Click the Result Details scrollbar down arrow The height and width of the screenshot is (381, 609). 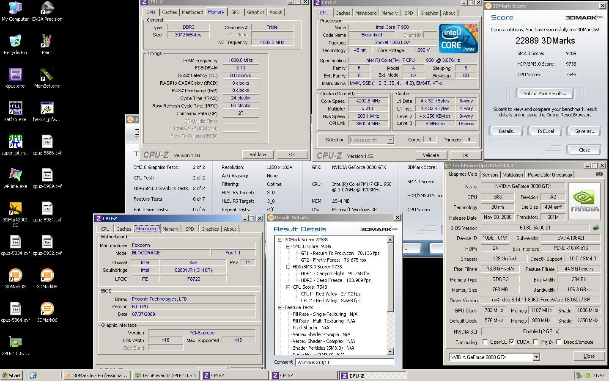pyautogui.click(x=390, y=352)
